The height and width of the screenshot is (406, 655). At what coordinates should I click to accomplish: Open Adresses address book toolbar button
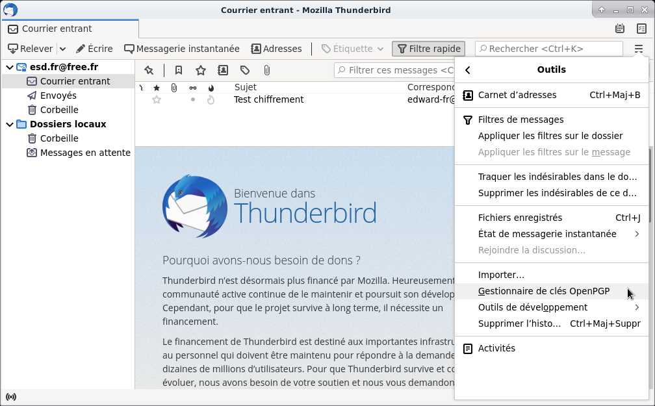pyautogui.click(x=276, y=49)
